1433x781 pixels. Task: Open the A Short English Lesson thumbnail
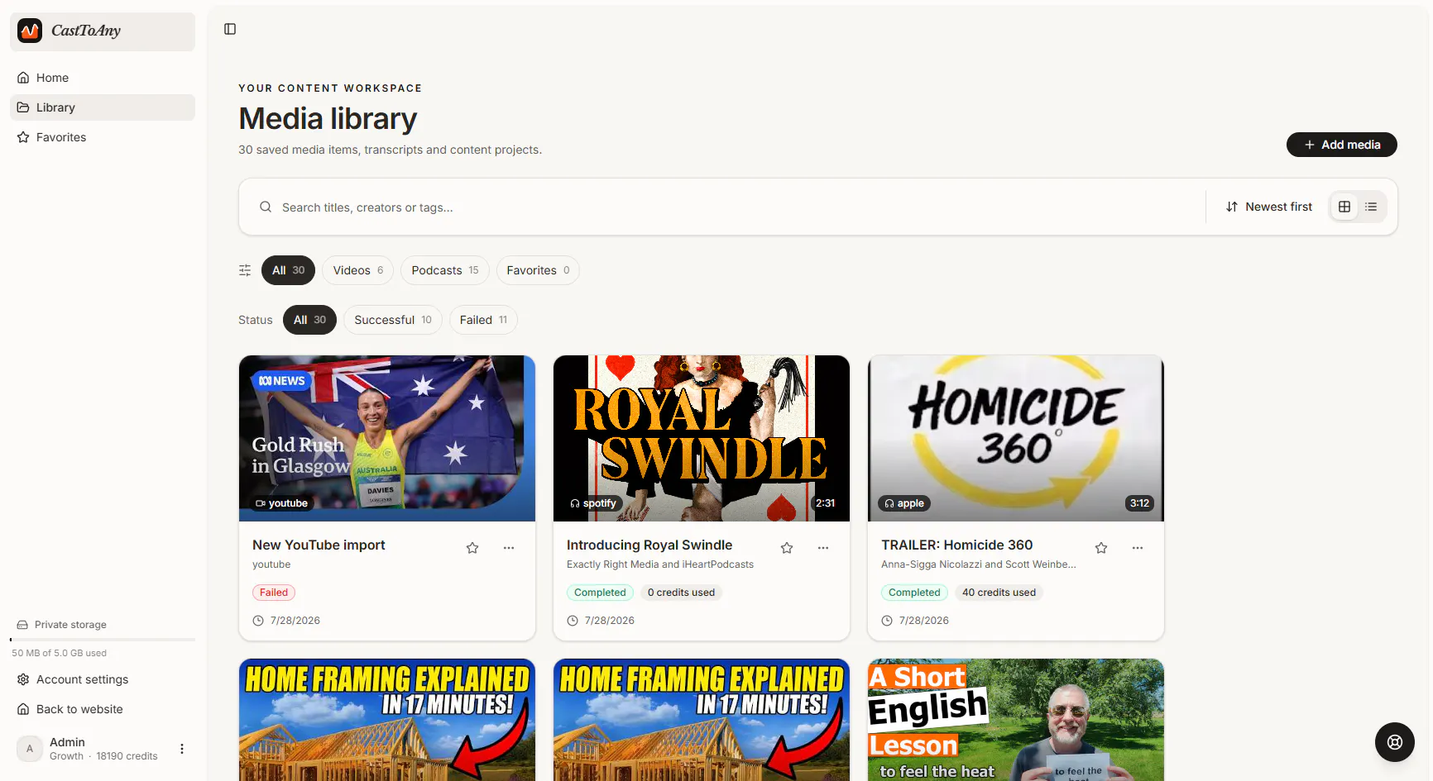point(1016,720)
